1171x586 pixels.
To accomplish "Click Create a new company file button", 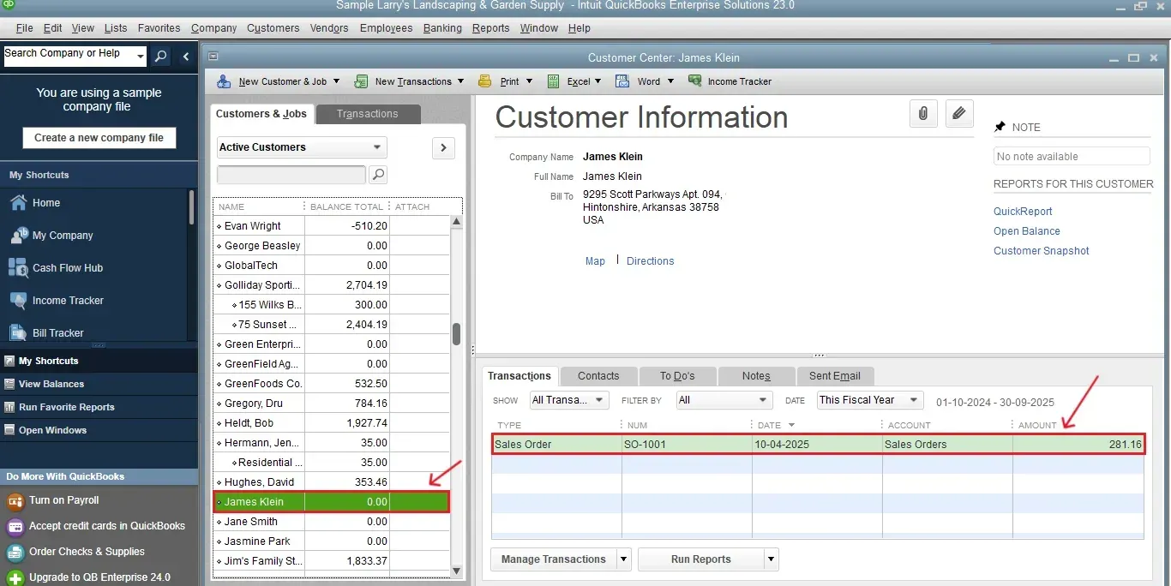I will [x=99, y=138].
